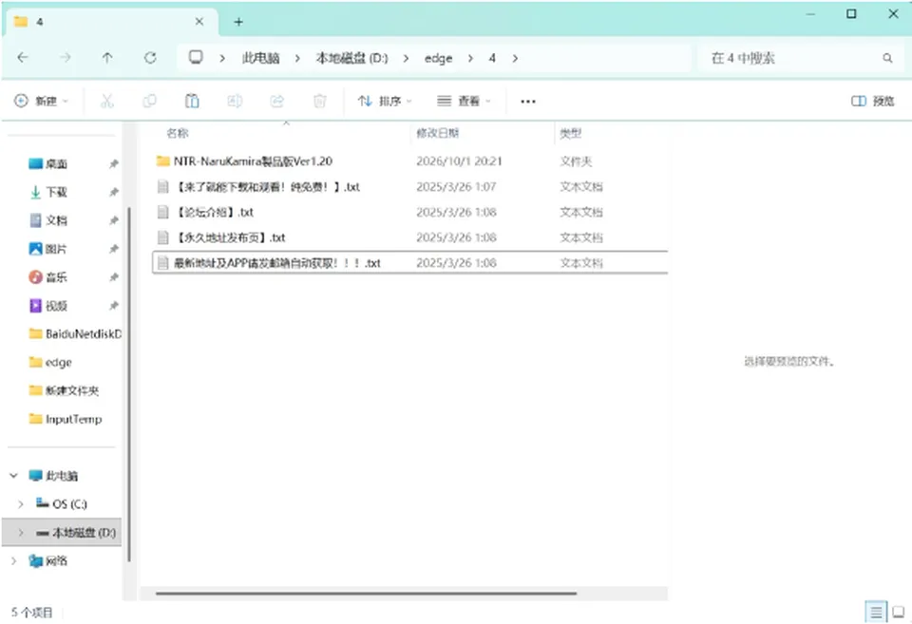Open the 查看 view dropdown

click(x=465, y=102)
